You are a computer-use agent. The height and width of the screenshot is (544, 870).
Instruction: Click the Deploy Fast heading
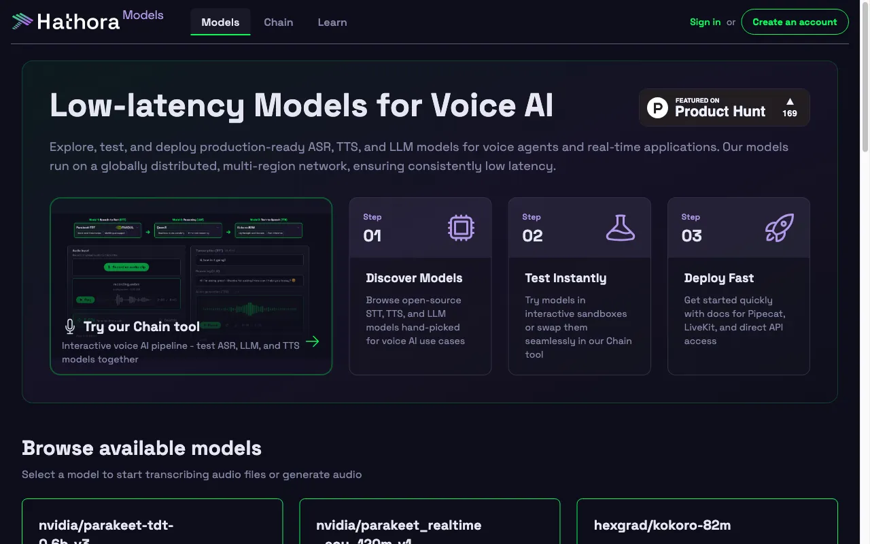[x=718, y=278]
